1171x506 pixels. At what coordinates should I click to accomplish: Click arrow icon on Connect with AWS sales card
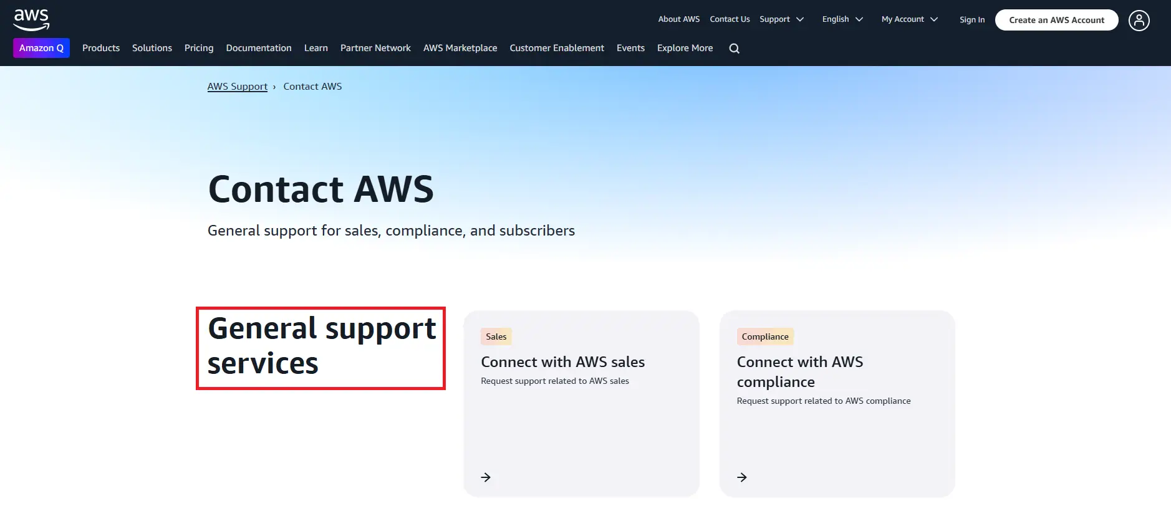[x=486, y=477]
